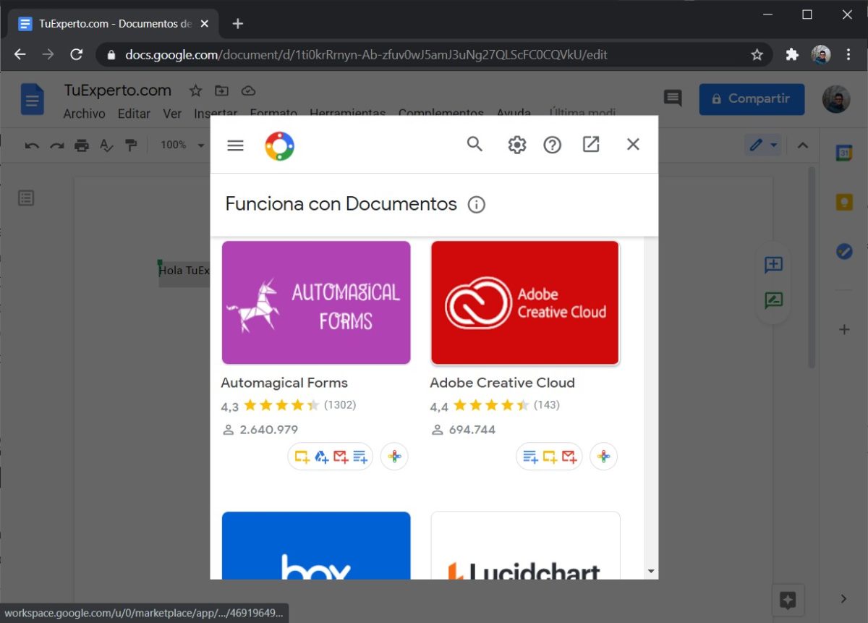Click the Explore button
The width and height of the screenshot is (868, 623).
[x=788, y=601]
